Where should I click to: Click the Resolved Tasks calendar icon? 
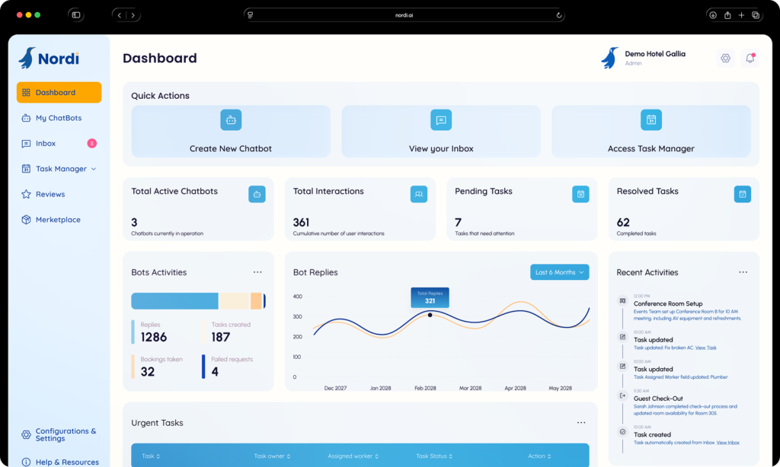pos(743,195)
